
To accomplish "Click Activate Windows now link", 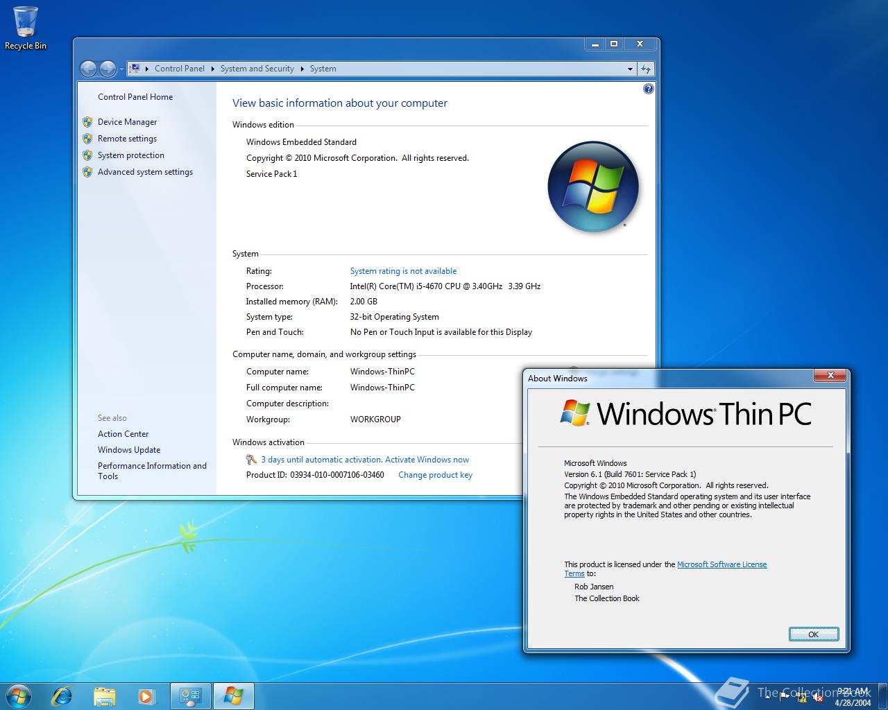I will pos(427,460).
